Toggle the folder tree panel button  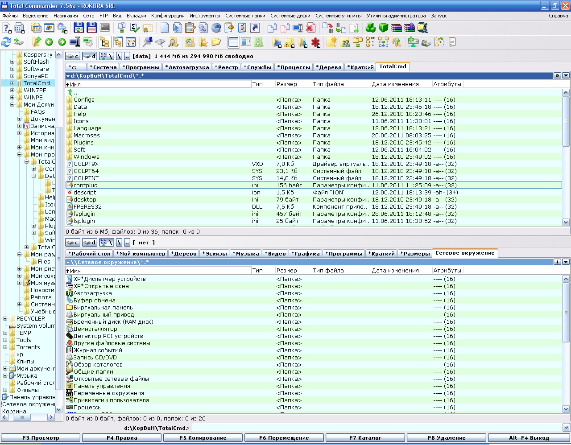pyautogui.click(x=104, y=42)
